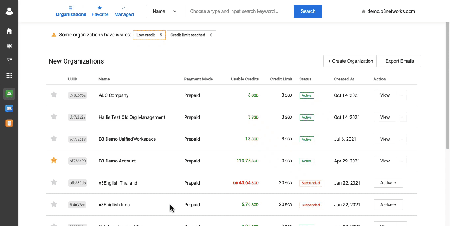Open more actions for B3 Demo UnifiedWorkspace
450x226 pixels.
401,139
